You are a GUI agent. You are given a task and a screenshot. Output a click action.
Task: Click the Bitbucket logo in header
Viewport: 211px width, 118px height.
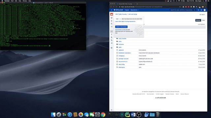[118, 10]
